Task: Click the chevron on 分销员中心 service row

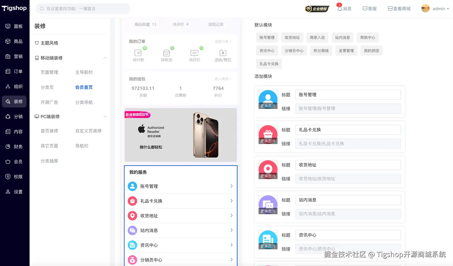Action: 231,260
